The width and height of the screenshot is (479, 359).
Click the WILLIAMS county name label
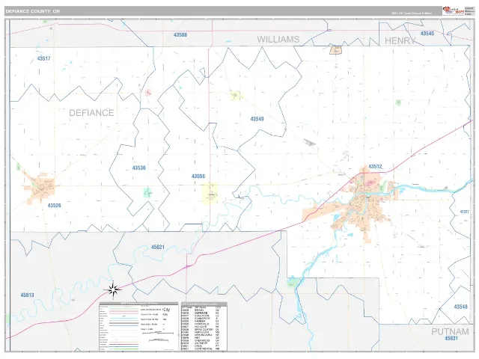(x=278, y=40)
